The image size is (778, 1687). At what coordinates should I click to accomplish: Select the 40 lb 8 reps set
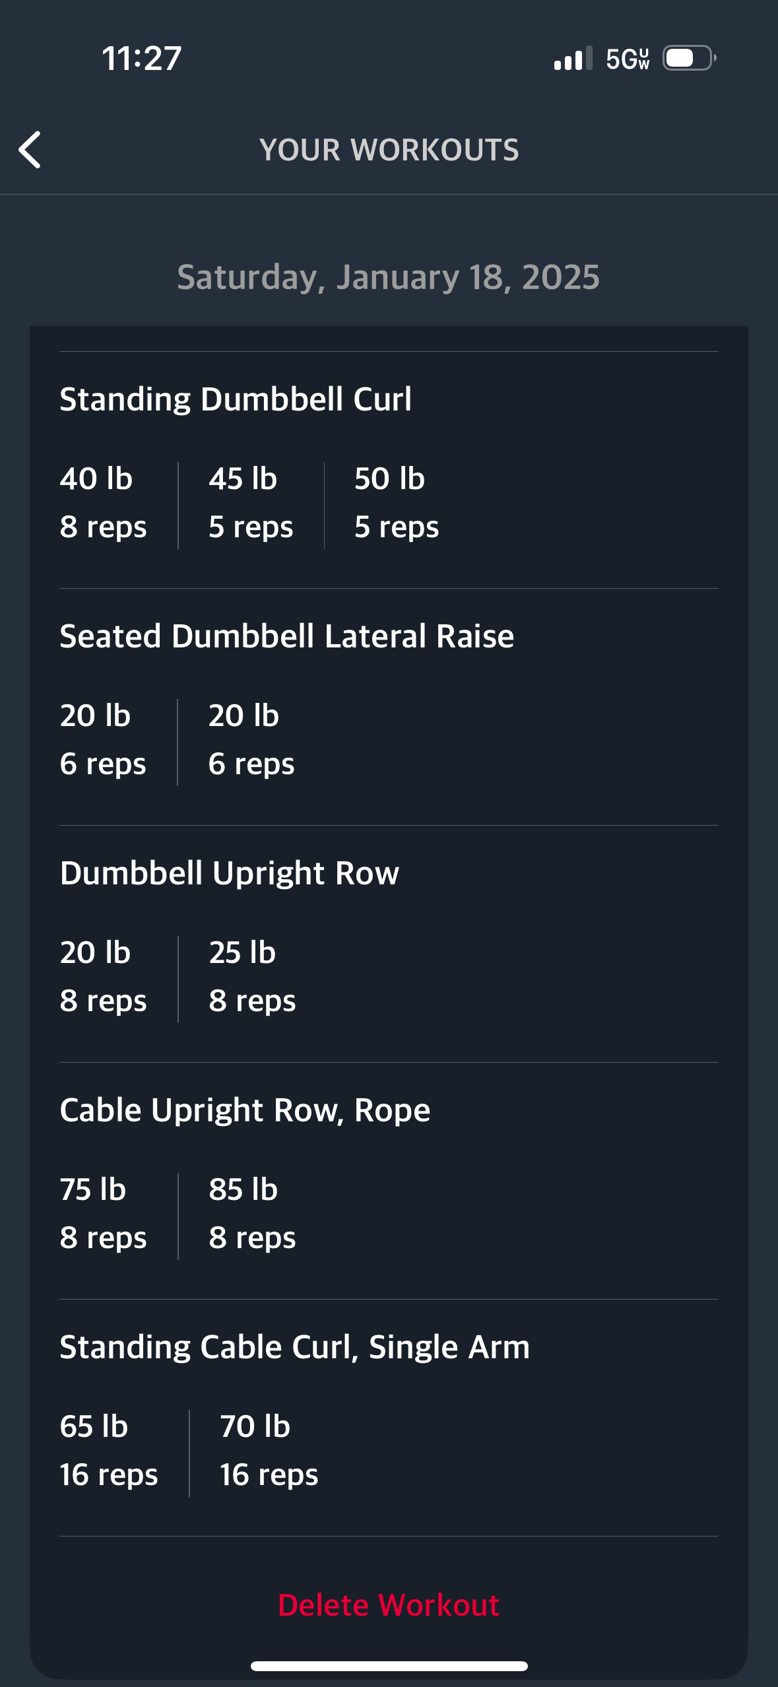pos(103,502)
